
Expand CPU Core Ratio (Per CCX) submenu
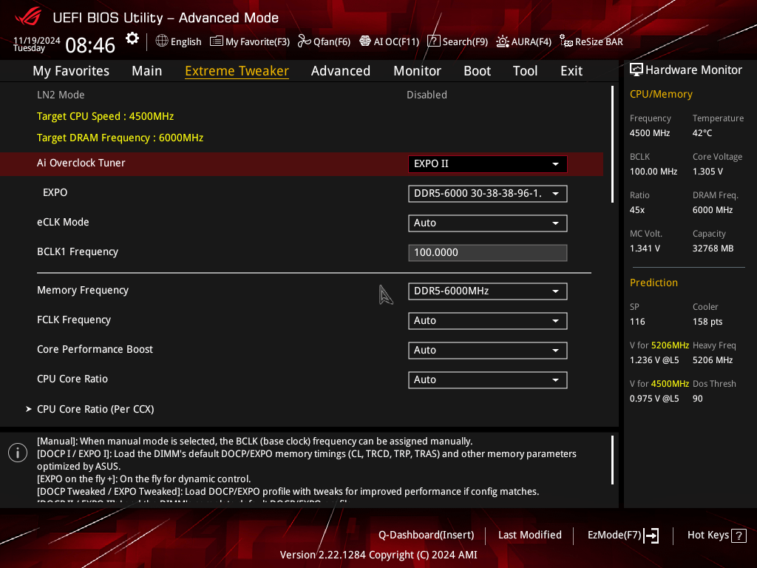coord(95,409)
